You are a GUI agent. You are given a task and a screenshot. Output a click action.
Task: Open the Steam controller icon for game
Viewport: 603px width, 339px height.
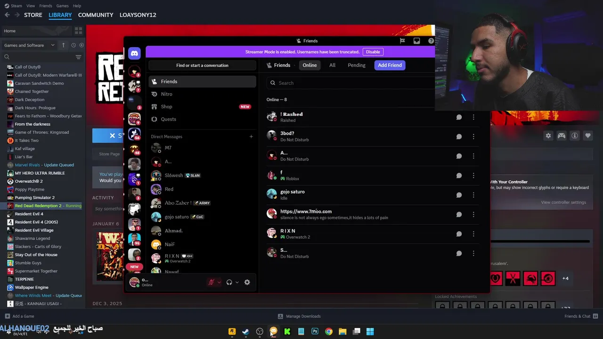562,136
